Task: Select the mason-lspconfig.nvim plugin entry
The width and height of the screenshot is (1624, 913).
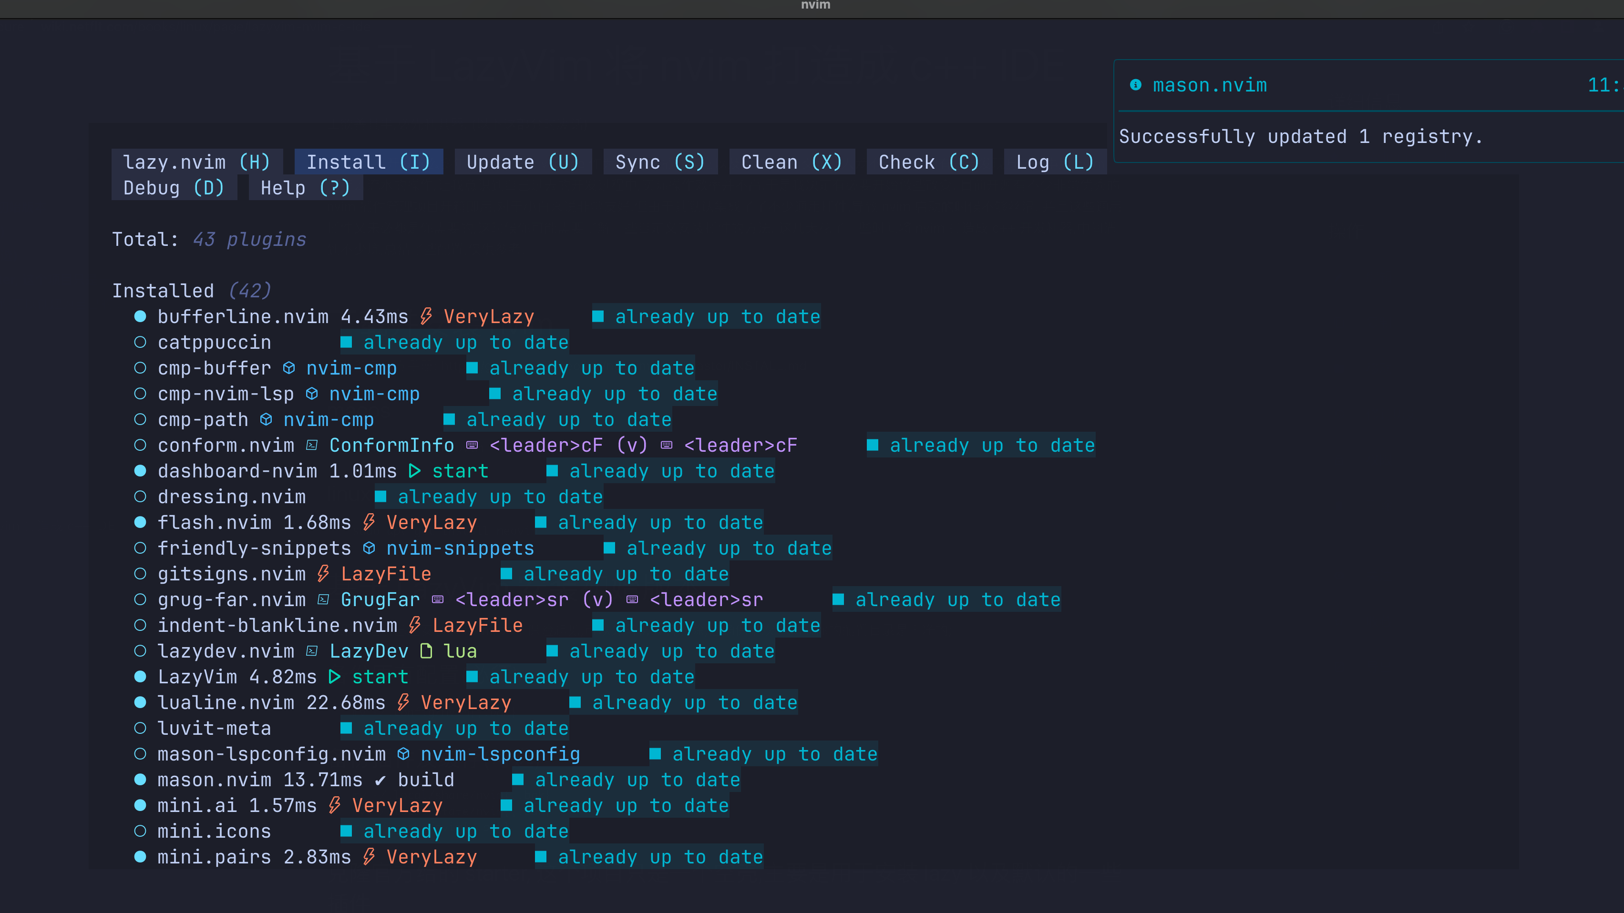Action: point(271,754)
